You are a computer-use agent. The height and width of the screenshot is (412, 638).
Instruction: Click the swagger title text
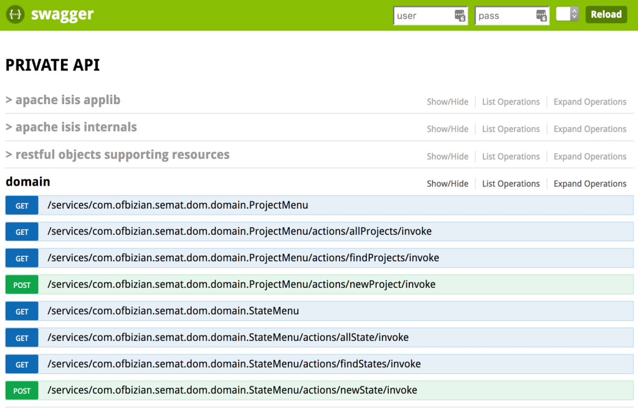[62, 14]
